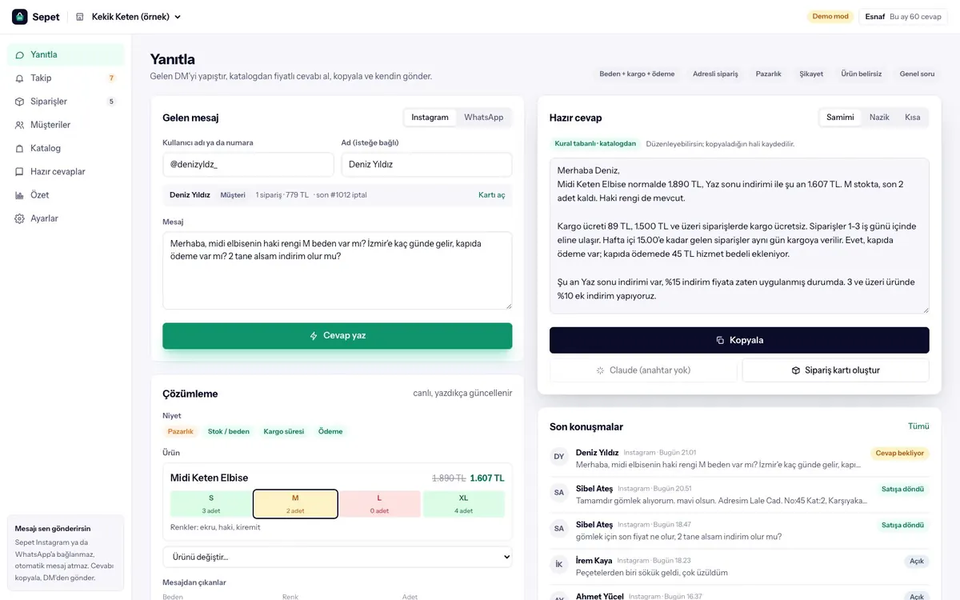This screenshot has height=600, width=960.
Task: Click the Özet bar chart icon
Action: [20, 195]
